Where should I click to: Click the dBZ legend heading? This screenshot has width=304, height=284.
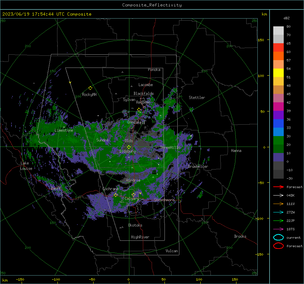[x=286, y=18]
